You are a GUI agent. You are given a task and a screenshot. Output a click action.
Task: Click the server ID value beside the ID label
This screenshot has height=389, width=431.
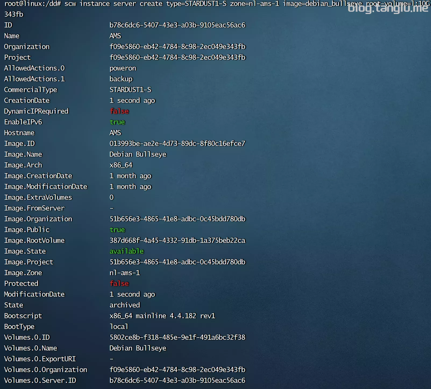[177, 25]
